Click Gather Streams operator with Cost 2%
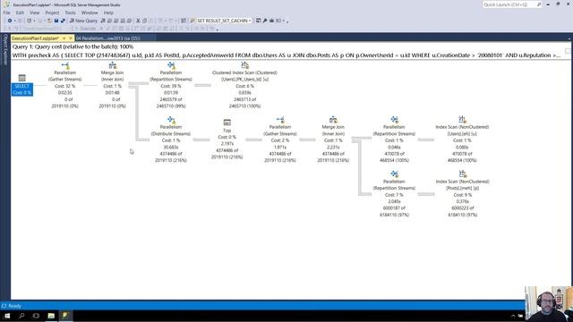 click(x=280, y=140)
